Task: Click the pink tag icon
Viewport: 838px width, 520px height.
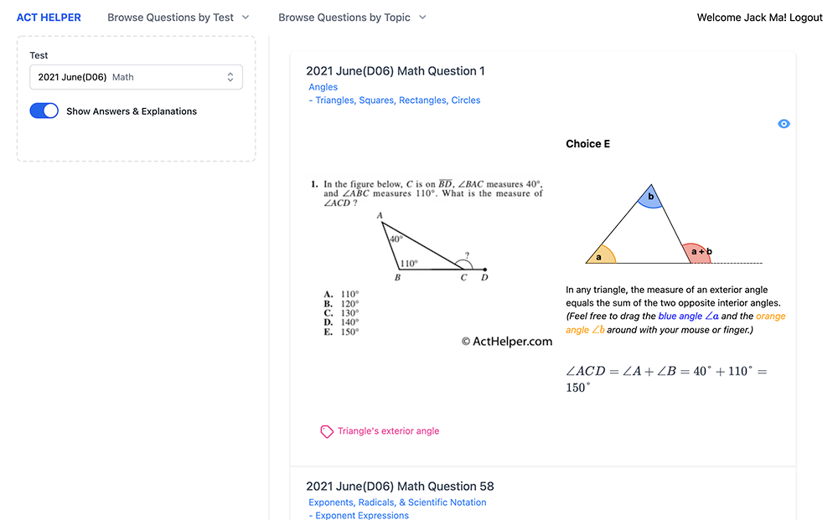Action: pyautogui.click(x=327, y=431)
